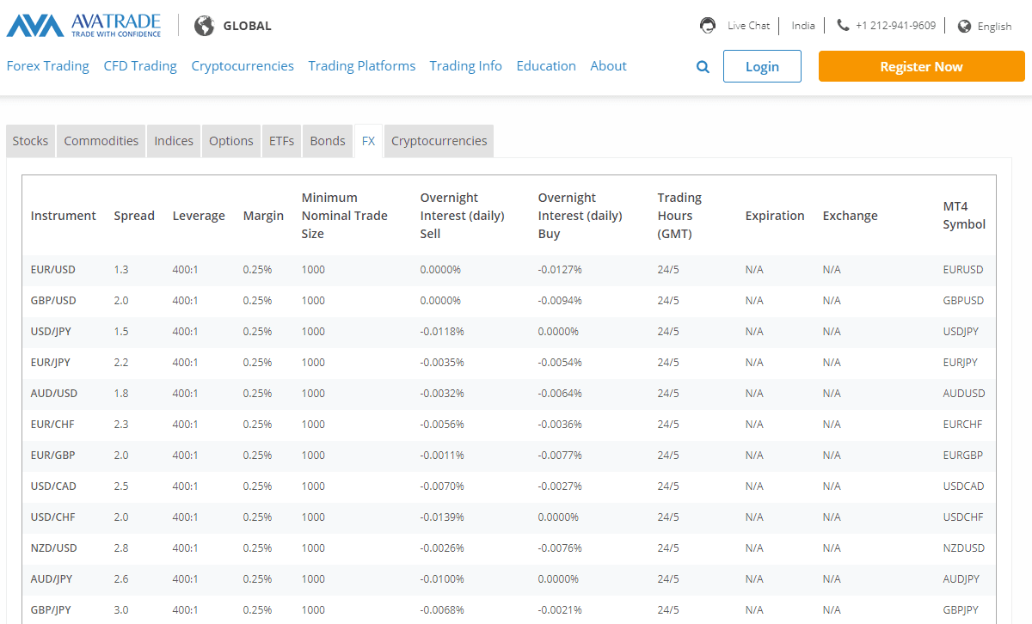Open the ETFs tab
Screen dimensions: 1032x624
[281, 141]
